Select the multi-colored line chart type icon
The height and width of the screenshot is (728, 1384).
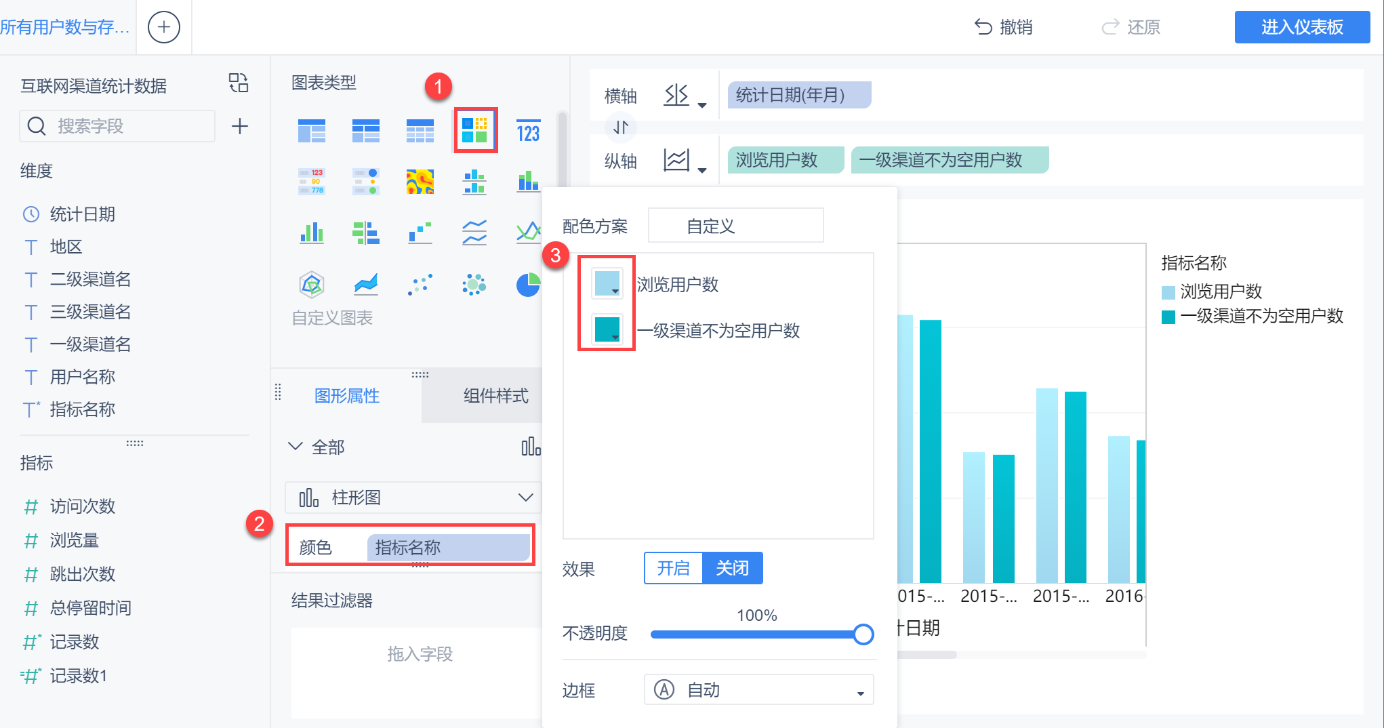click(528, 233)
